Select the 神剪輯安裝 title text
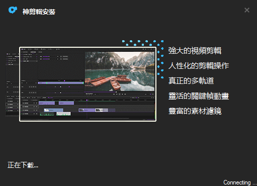This screenshot has height=186, width=257. click(39, 12)
